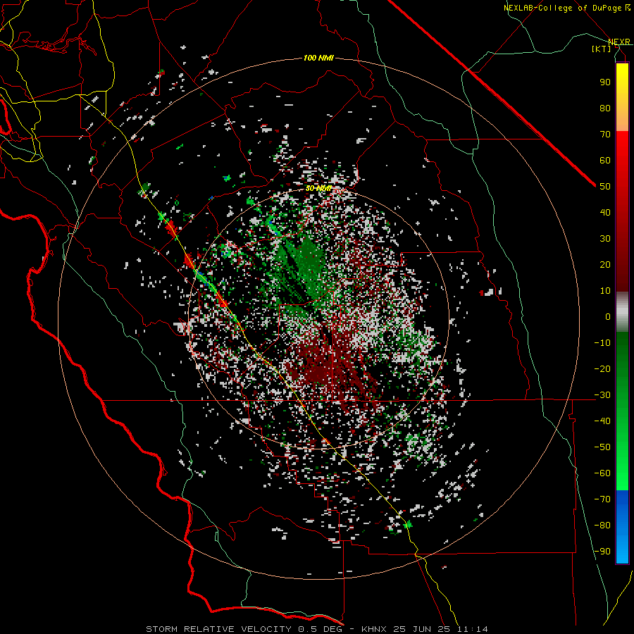The image size is (634, 634).
Task: Click the 30 value on the velocity scale
Action: coord(605,239)
